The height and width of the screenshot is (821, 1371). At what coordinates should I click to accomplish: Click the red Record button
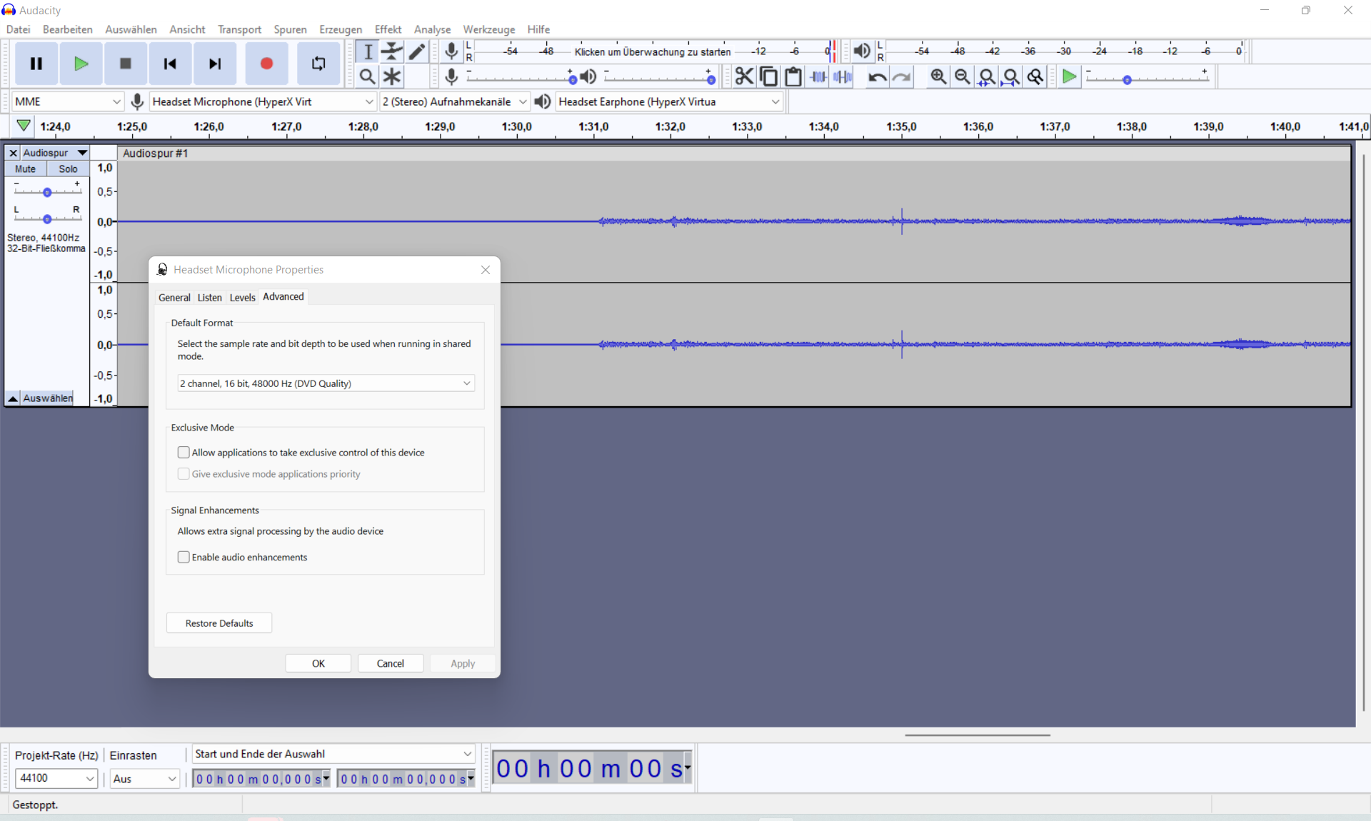(x=266, y=64)
